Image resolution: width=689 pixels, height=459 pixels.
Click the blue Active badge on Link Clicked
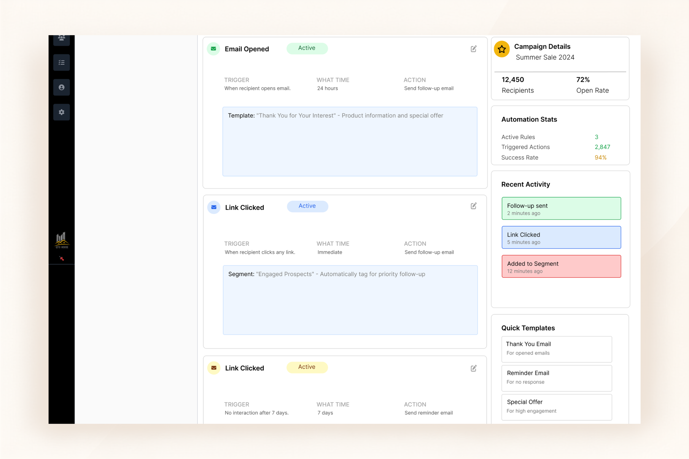[307, 206]
